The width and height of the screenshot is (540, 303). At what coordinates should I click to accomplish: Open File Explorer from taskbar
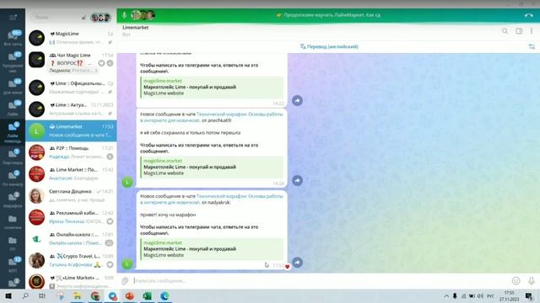point(78,295)
